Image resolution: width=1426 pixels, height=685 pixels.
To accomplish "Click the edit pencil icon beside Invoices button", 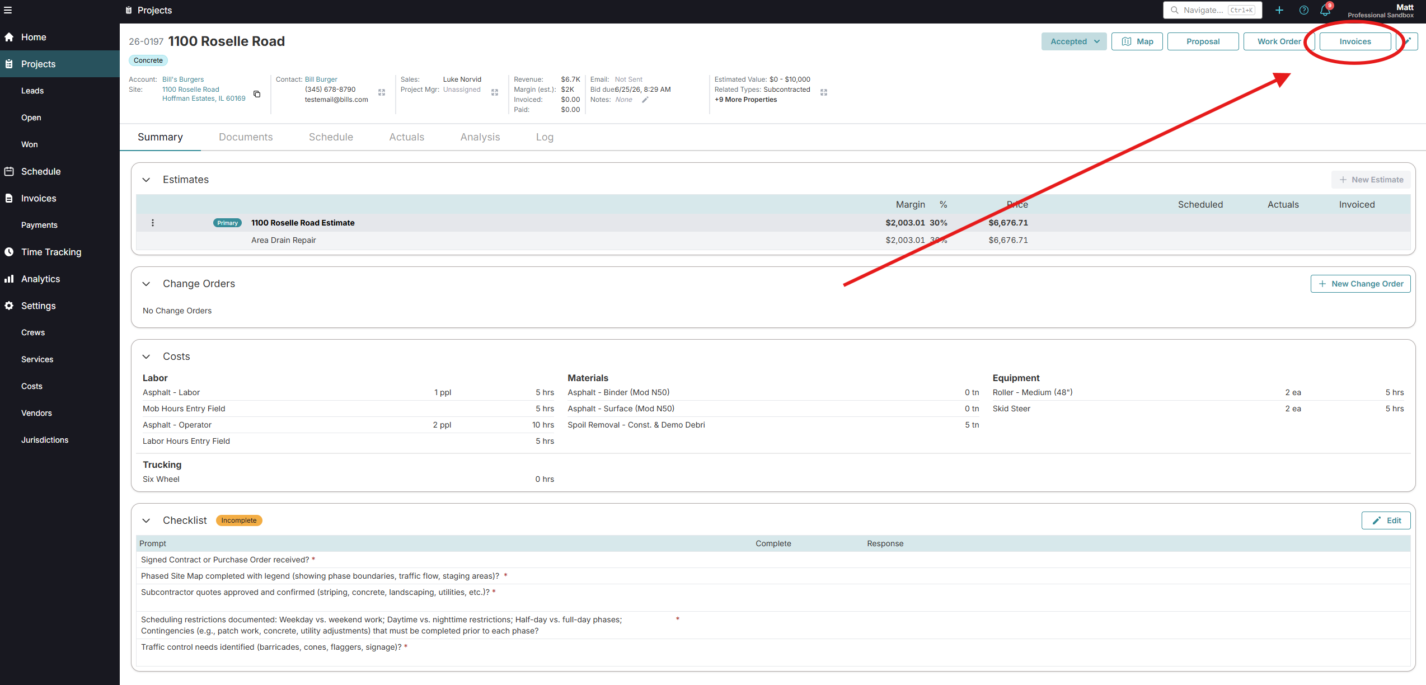I will tap(1408, 41).
